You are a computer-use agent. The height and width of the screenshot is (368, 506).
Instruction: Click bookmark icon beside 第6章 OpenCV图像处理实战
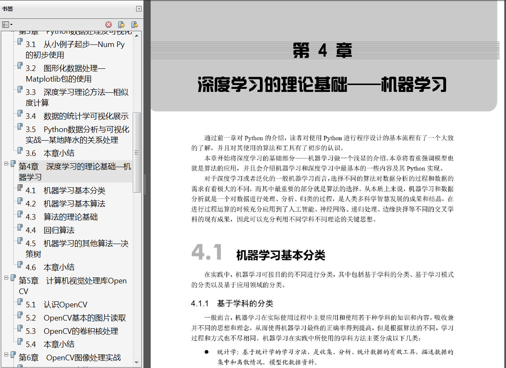tap(13, 355)
